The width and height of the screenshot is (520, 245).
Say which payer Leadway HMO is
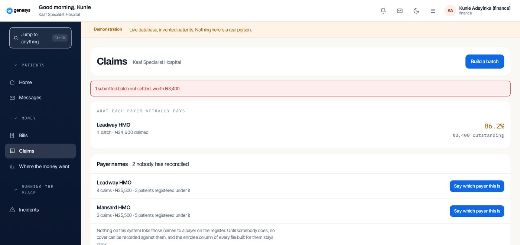pyautogui.click(x=477, y=186)
